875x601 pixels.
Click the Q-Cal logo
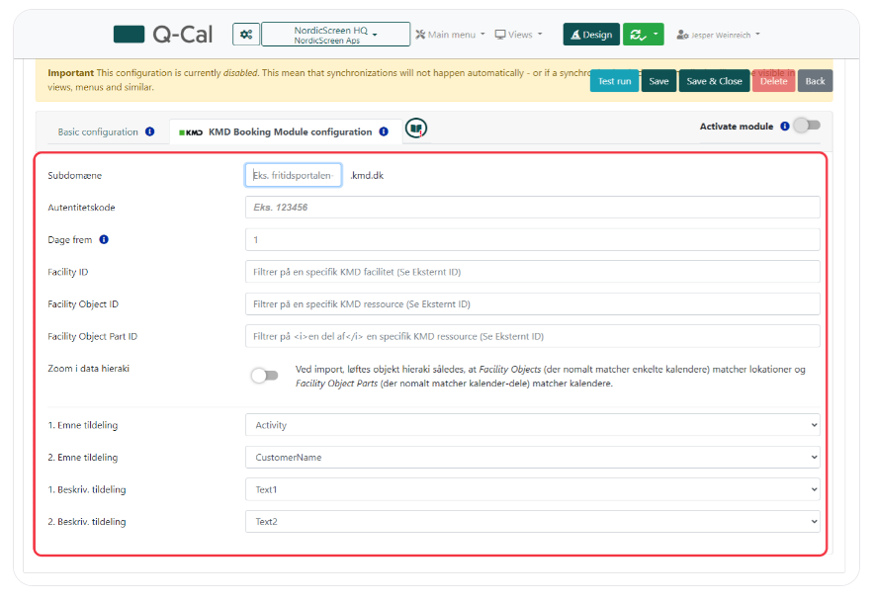click(162, 35)
